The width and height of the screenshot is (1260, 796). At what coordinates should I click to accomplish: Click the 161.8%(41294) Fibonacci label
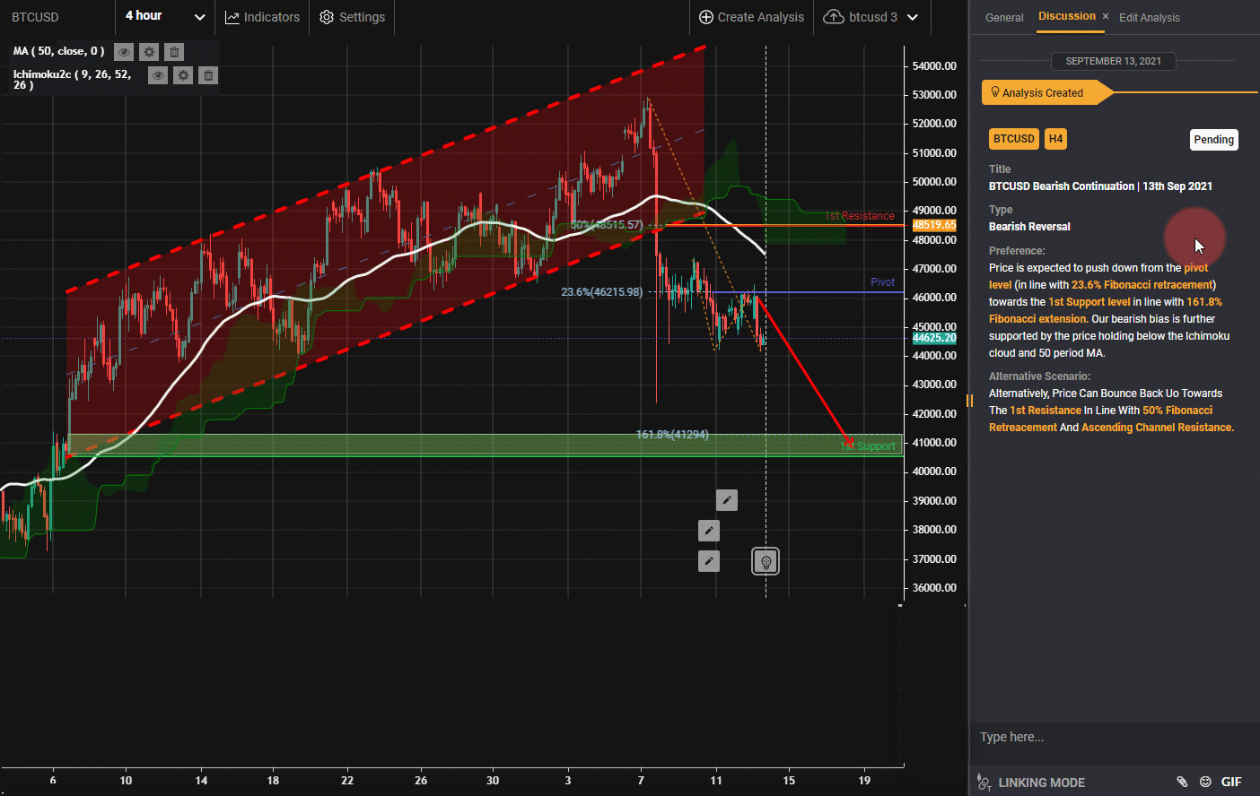click(x=672, y=435)
